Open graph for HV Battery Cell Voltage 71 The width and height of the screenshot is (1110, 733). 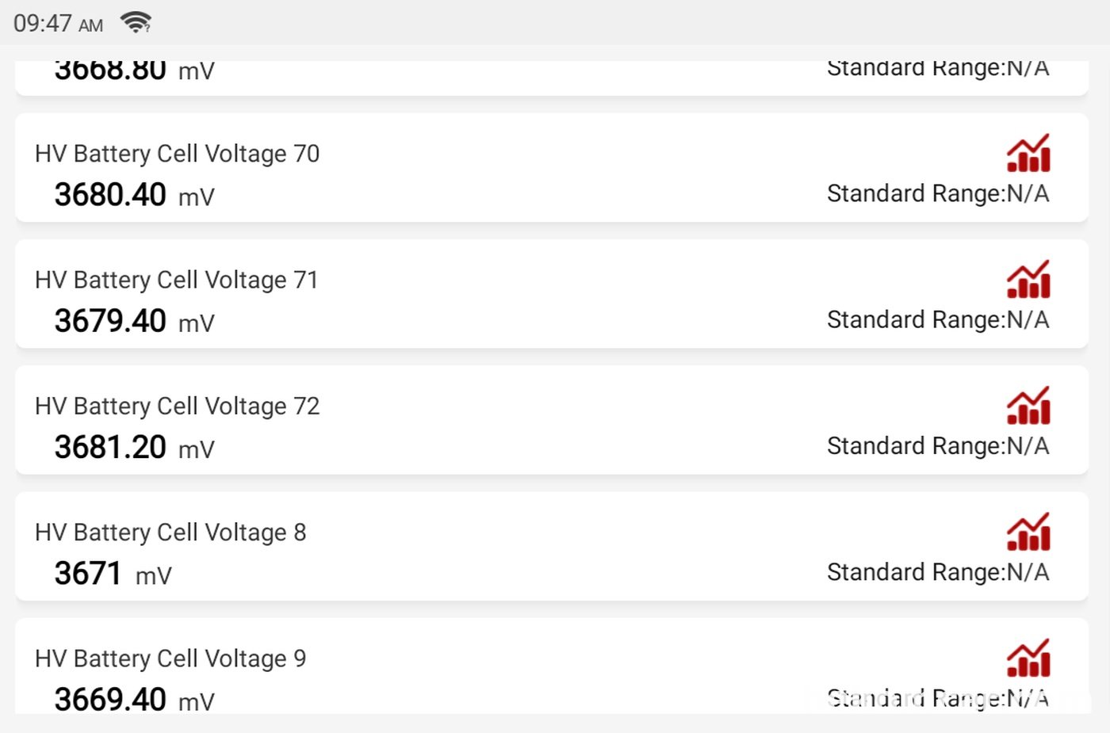(x=1028, y=279)
